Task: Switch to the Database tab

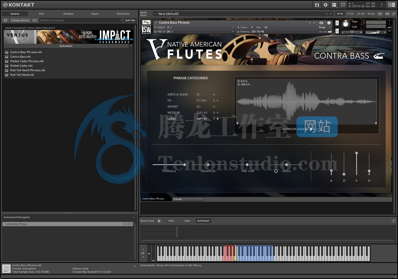Action: (x=69, y=14)
